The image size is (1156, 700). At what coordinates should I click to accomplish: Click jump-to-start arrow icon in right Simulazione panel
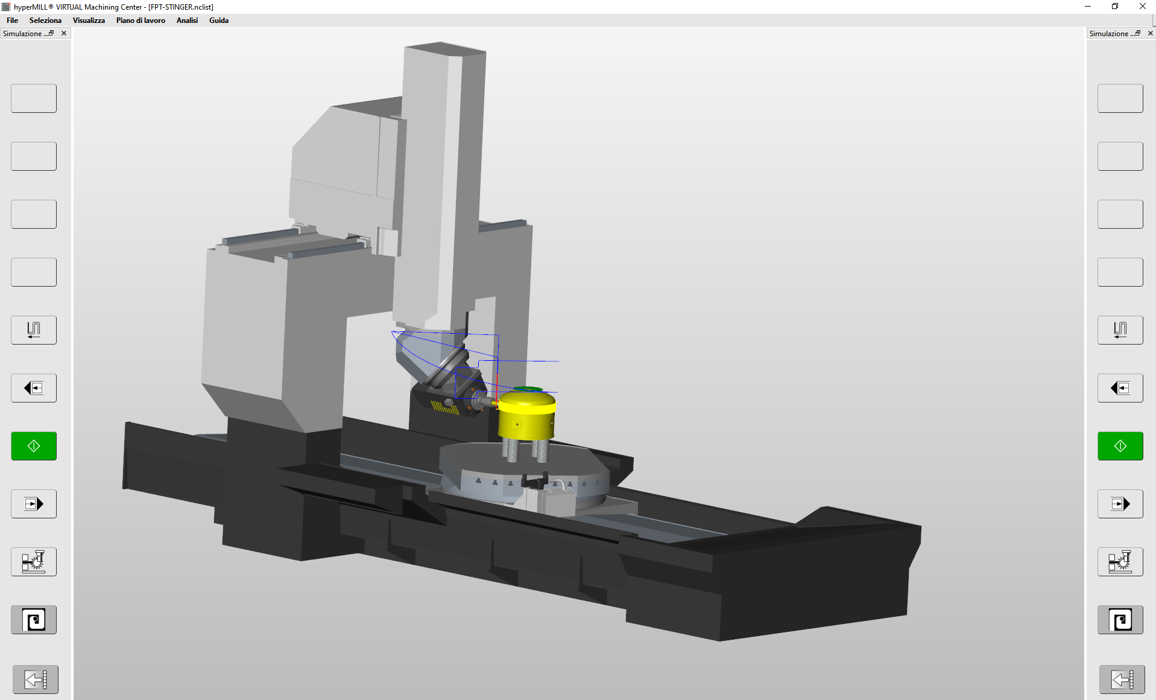[1122, 679]
